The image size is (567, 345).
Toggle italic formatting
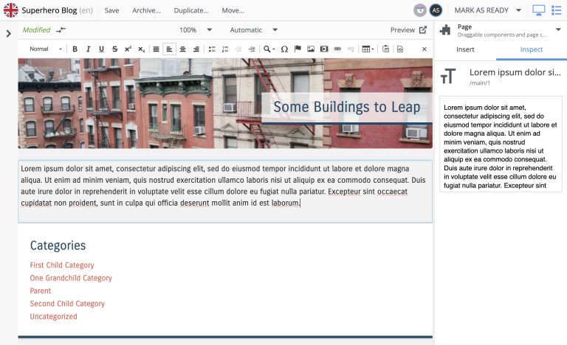tap(89, 49)
